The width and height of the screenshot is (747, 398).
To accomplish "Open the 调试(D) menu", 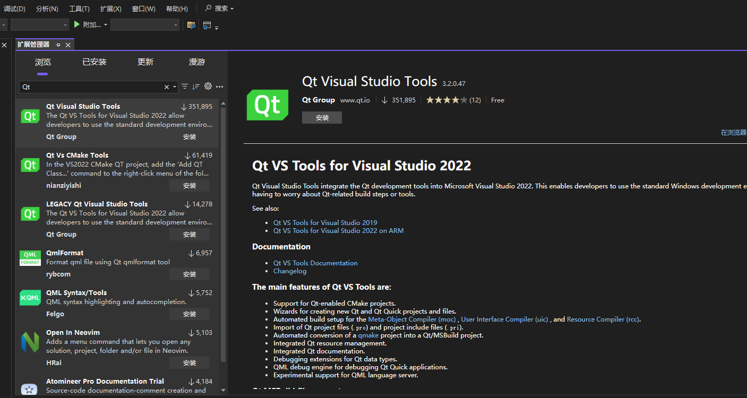I will coord(14,8).
